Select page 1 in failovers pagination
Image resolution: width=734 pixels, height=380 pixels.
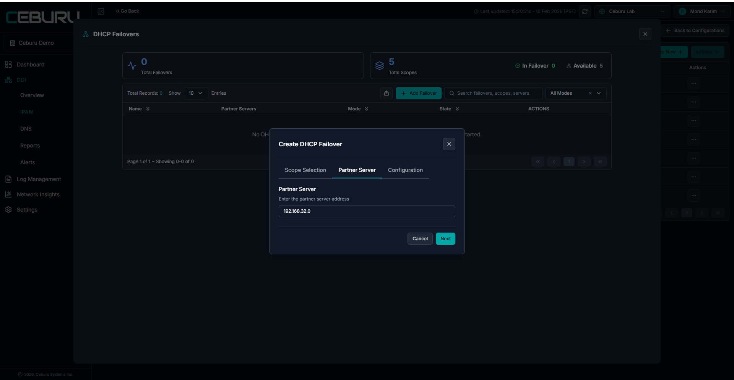[x=569, y=162]
